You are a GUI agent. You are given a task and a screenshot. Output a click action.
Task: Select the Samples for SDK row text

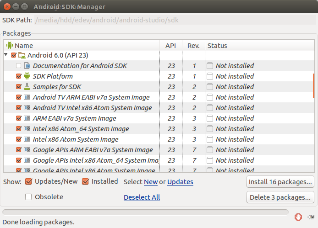point(57,87)
